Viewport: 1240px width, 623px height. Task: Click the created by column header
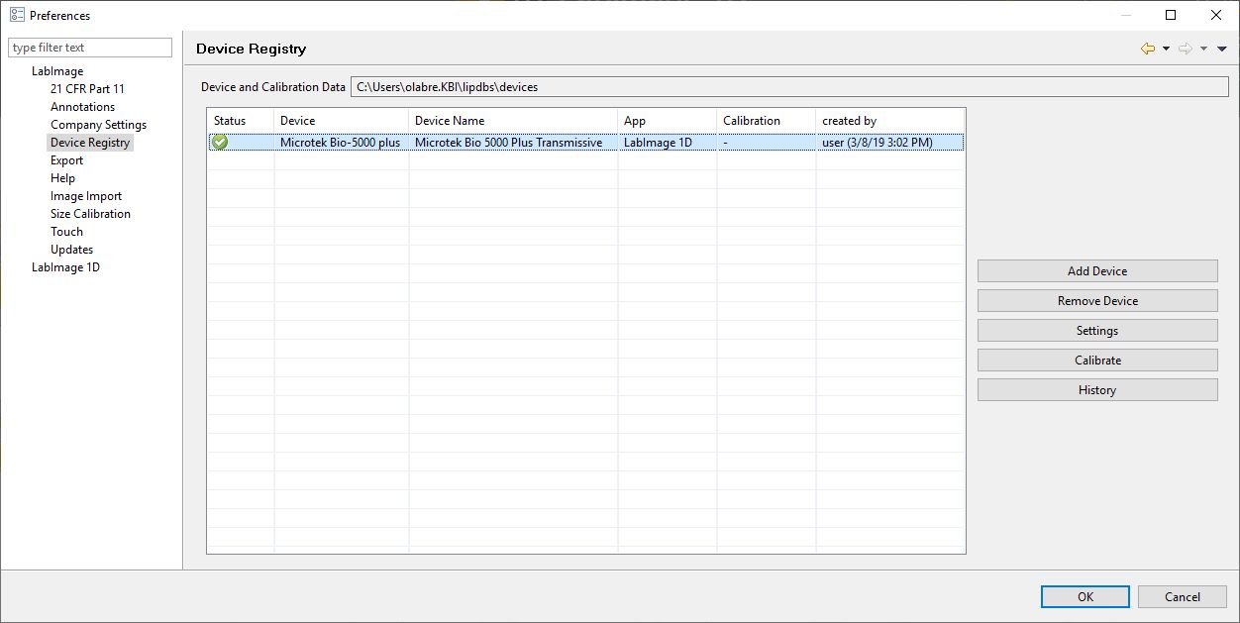point(889,121)
